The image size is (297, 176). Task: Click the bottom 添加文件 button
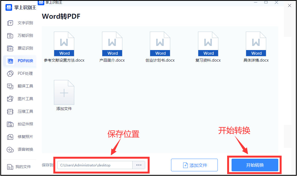tap(194, 165)
